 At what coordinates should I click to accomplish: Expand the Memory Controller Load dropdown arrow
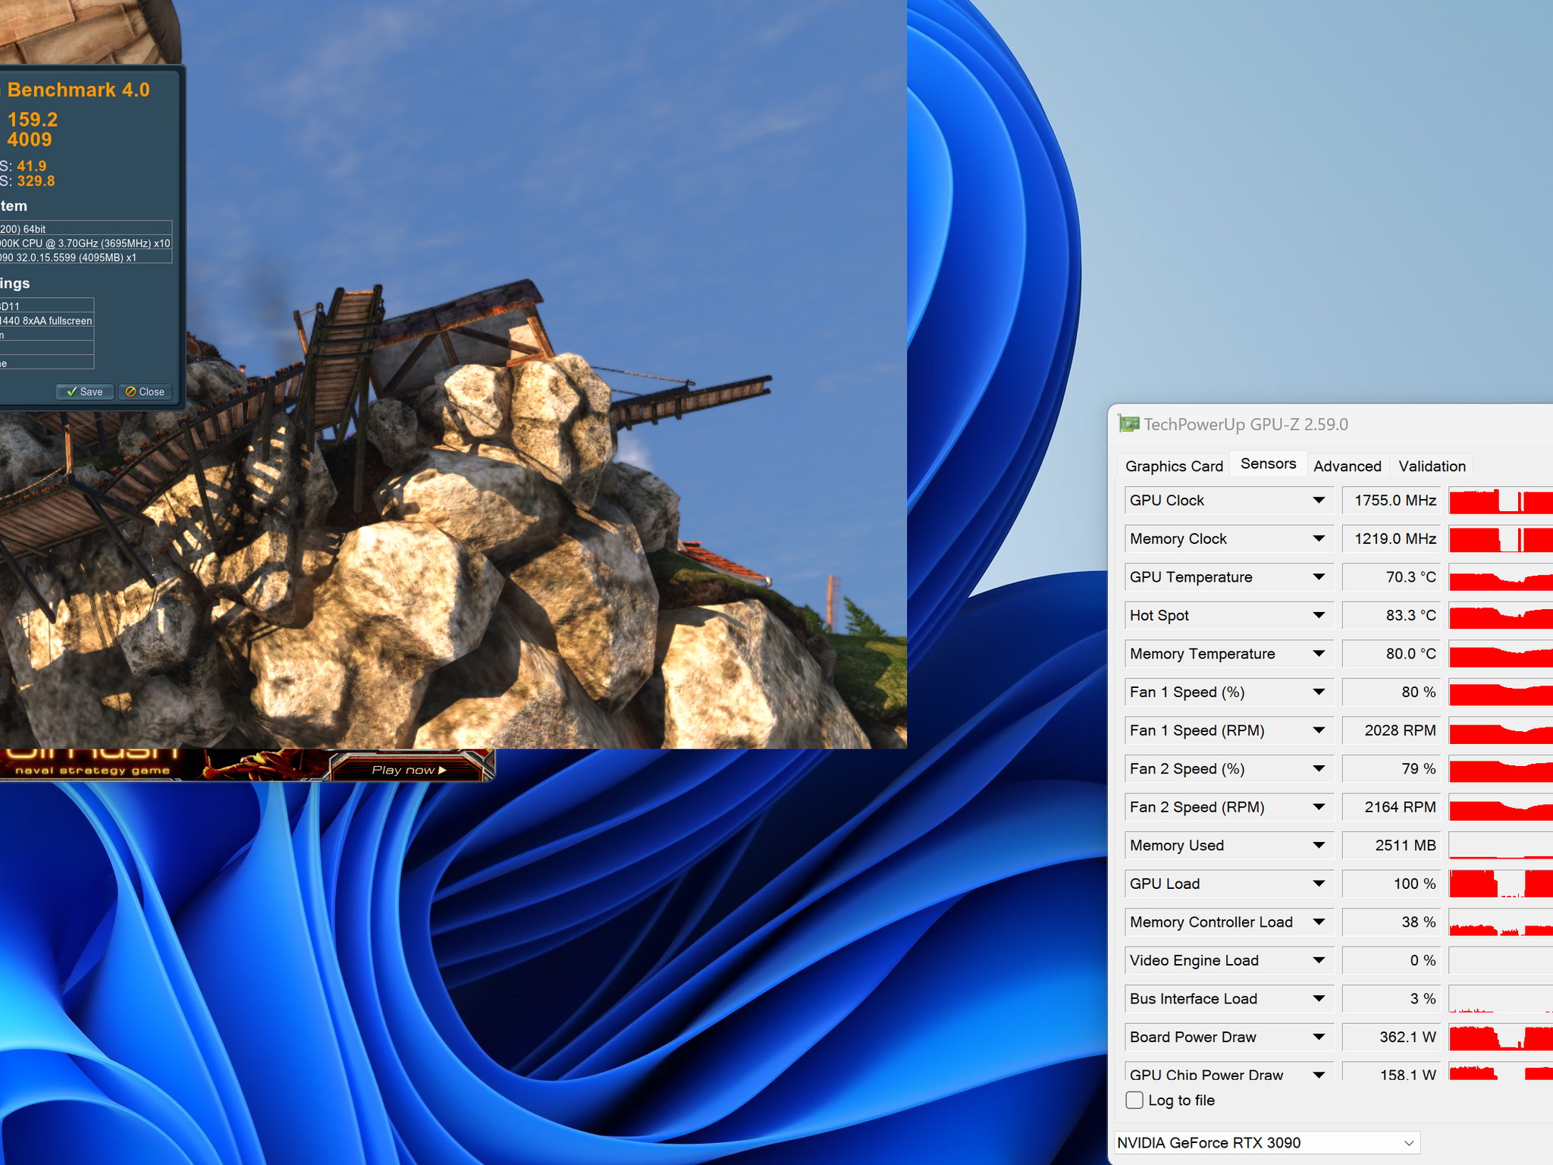1319,922
